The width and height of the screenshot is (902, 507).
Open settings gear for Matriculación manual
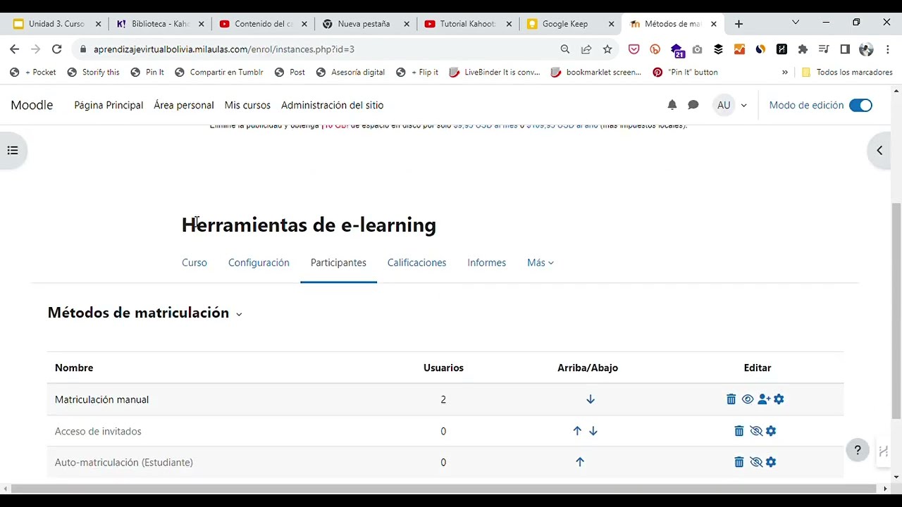pos(779,399)
